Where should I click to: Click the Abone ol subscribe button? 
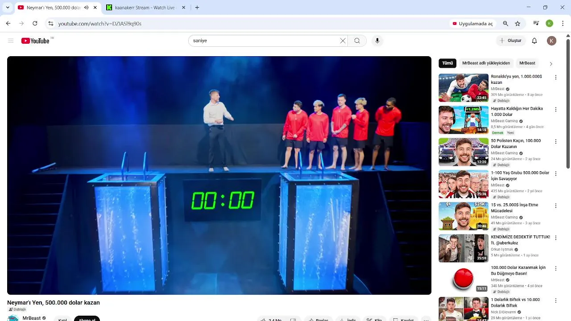[87, 319]
